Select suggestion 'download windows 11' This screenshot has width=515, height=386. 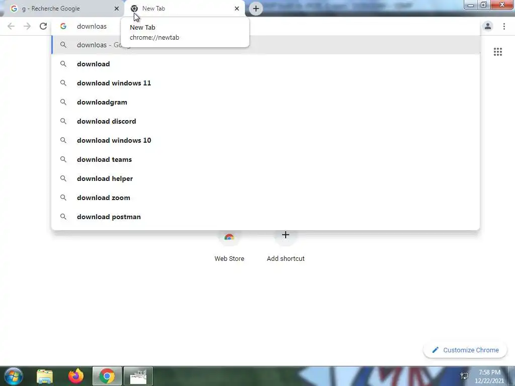coord(266,83)
